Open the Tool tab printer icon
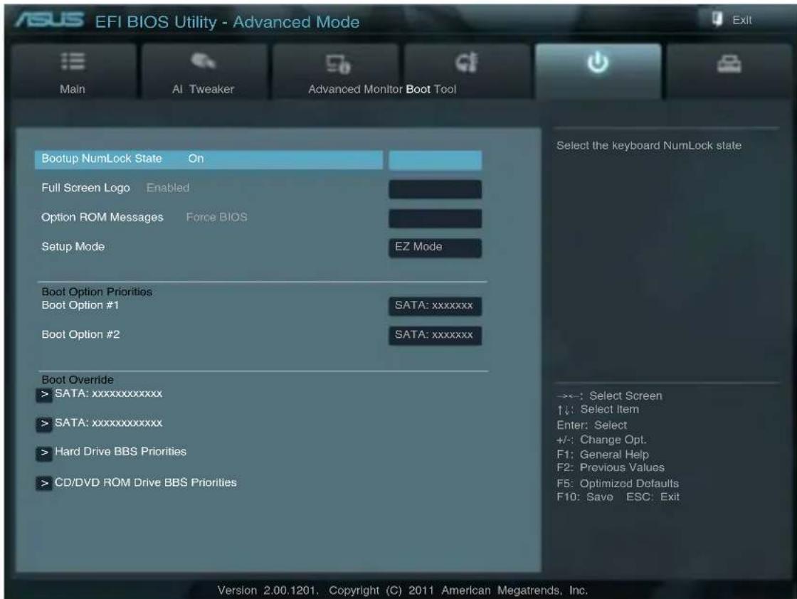The width and height of the screenshot is (797, 599). 729,64
